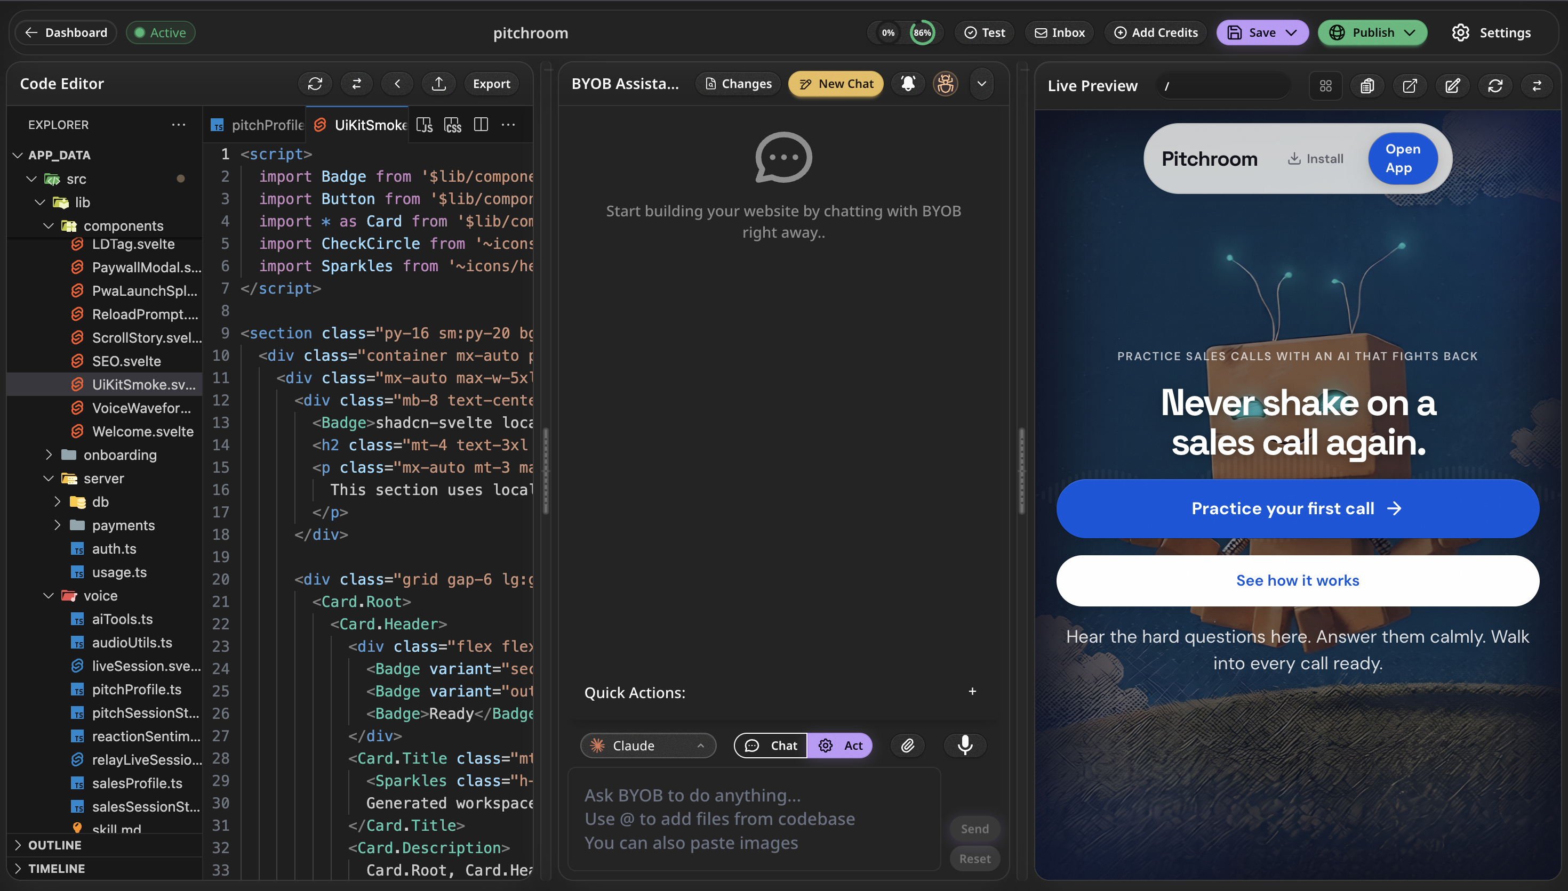Click Open App in preview
This screenshot has height=891, width=1568.
pyautogui.click(x=1403, y=158)
